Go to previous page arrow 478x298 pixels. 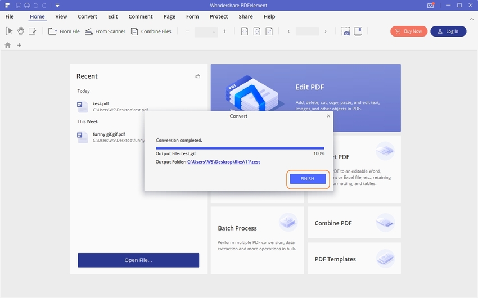click(x=288, y=31)
